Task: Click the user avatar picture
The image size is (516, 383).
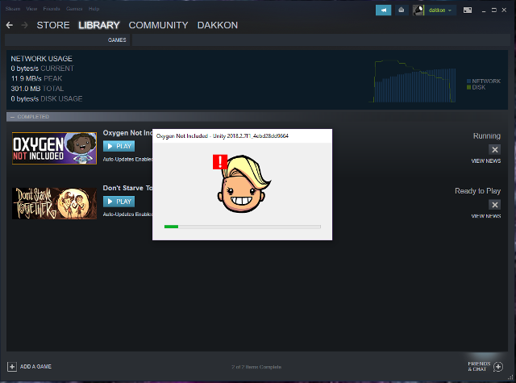Action: 418,10
